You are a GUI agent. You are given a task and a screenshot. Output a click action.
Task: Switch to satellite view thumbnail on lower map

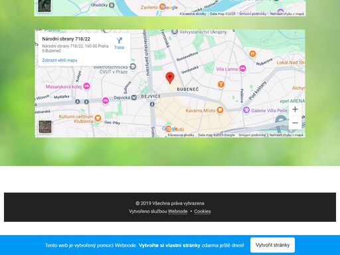tap(45, 127)
